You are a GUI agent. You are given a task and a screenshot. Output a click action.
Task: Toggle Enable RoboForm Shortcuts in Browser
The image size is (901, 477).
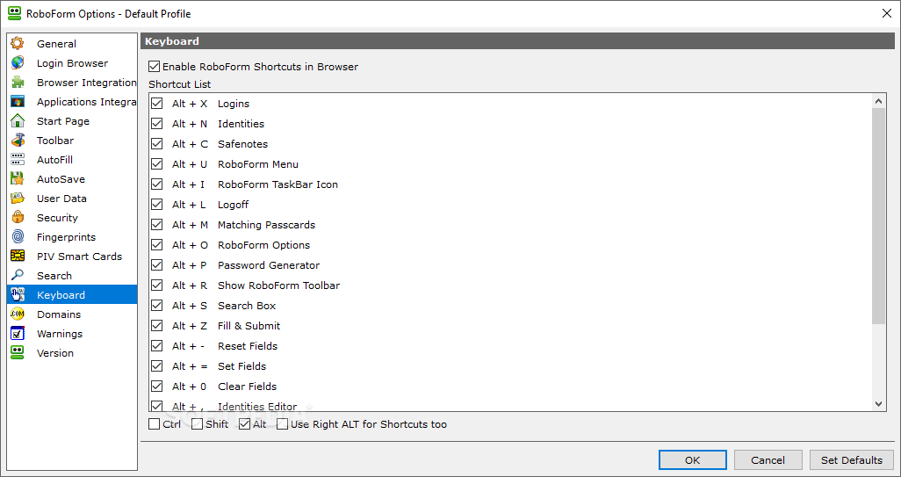pos(154,67)
